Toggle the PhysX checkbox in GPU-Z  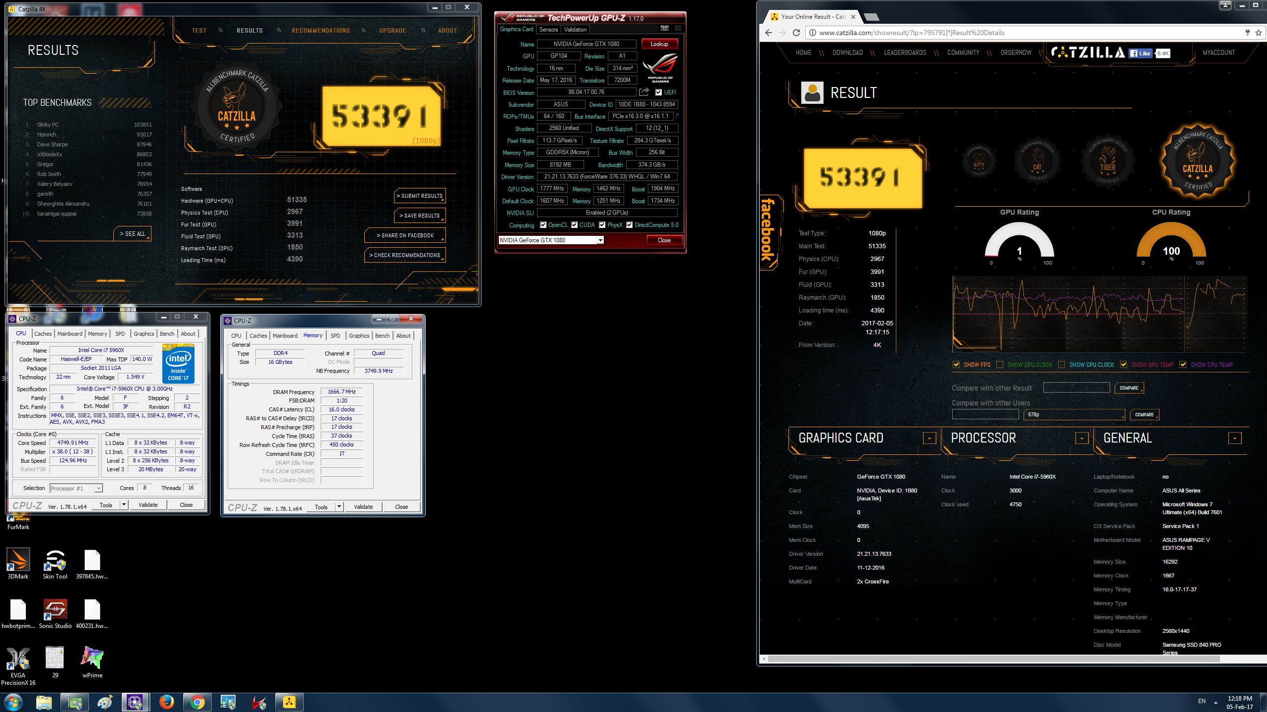coord(602,225)
